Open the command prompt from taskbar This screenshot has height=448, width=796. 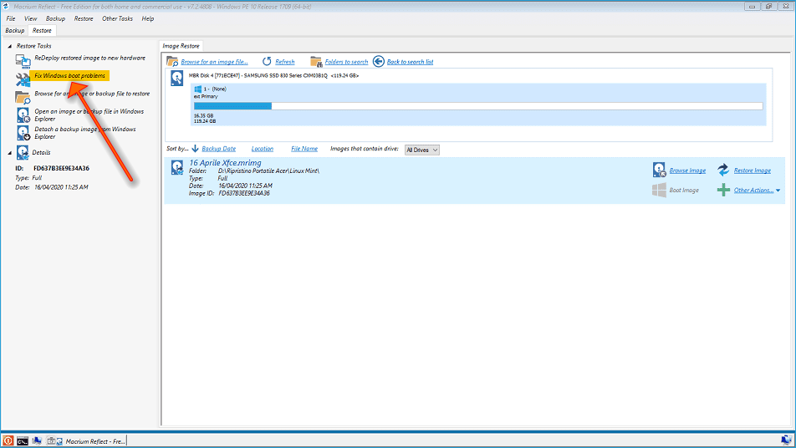click(23, 441)
